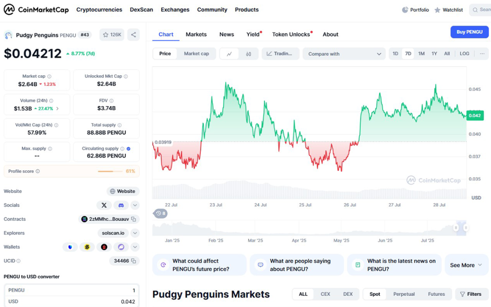Open solscan.io explorer link
The height and width of the screenshot is (307, 491).
(113, 233)
